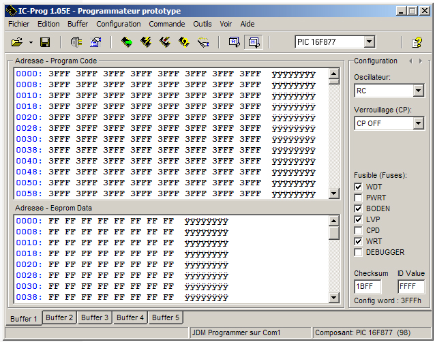Select program code address row 0058:
Viewport: 435px width, 342px height.
tap(29, 193)
